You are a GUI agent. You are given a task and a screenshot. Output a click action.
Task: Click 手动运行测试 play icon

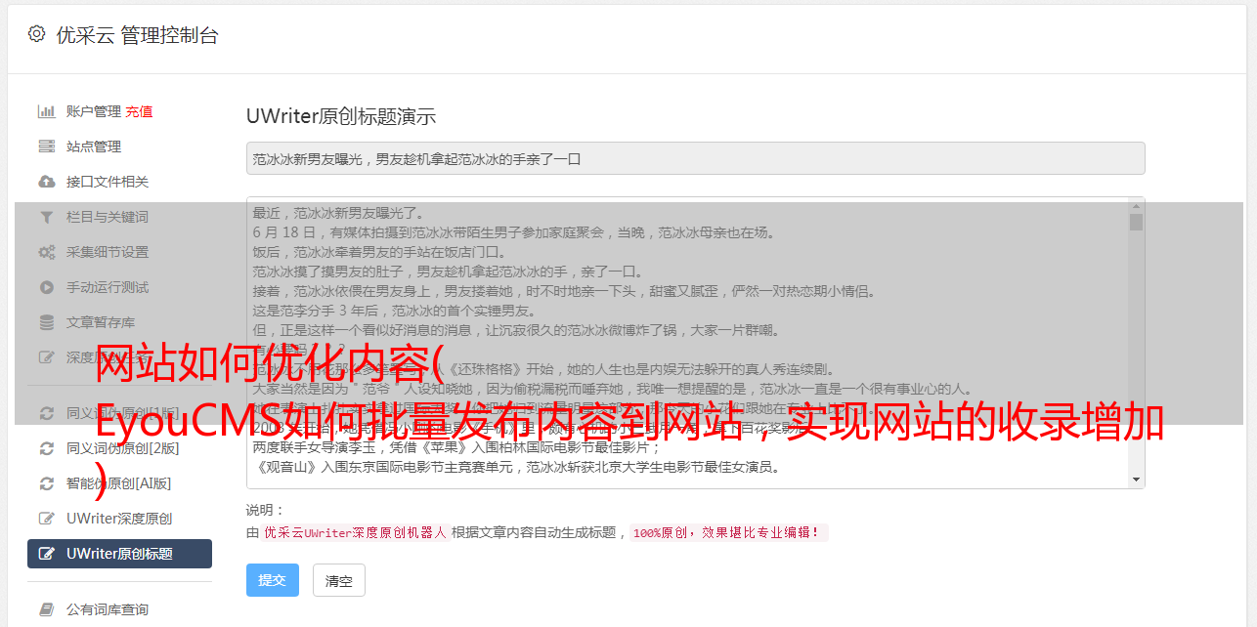pyautogui.click(x=46, y=287)
